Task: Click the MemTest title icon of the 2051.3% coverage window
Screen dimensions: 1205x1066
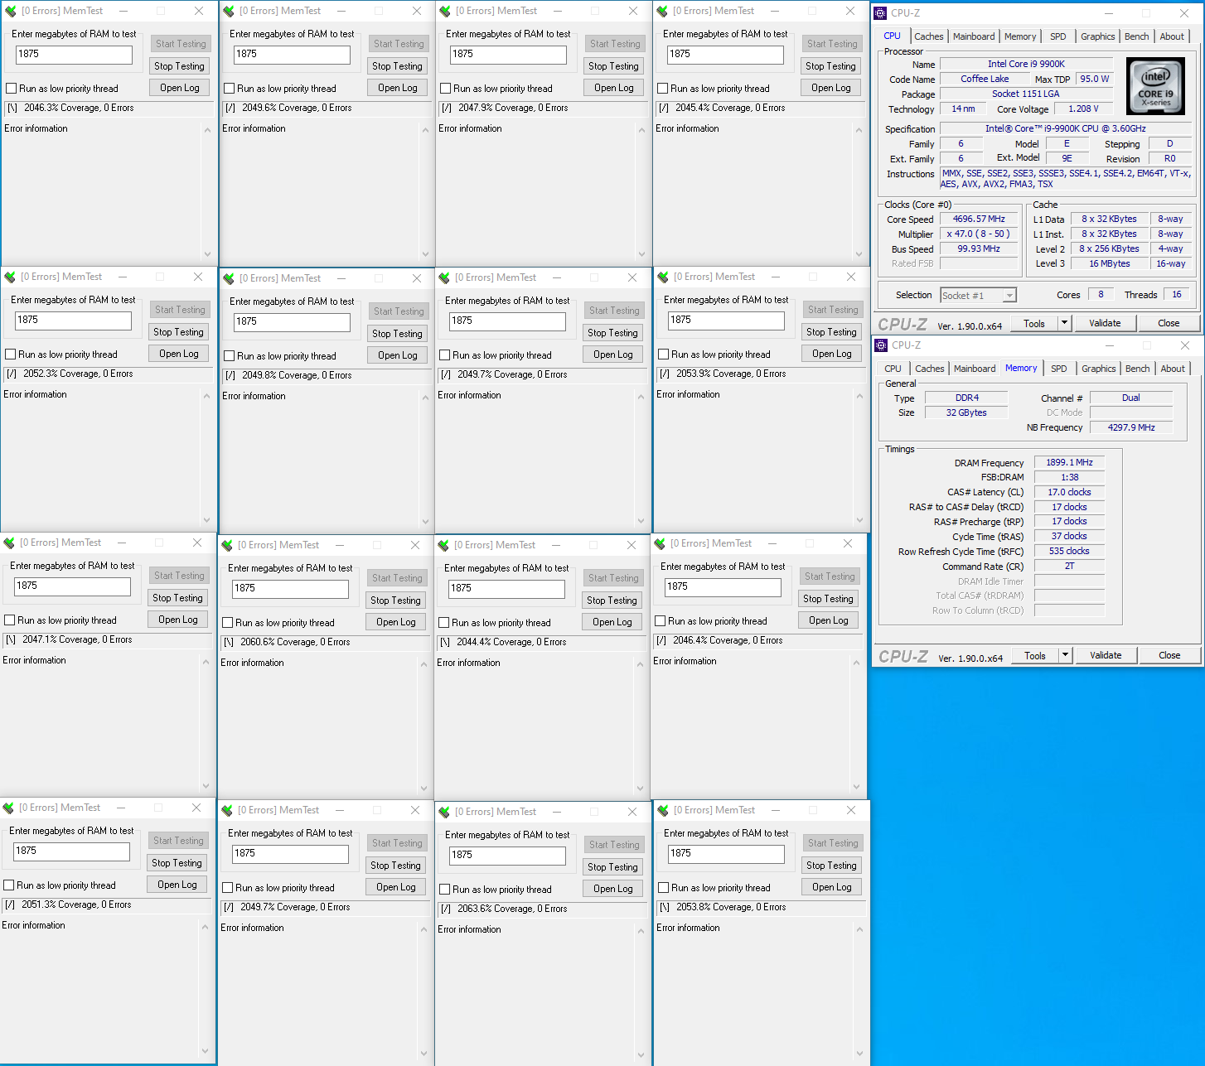Action: click(x=8, y=808)
